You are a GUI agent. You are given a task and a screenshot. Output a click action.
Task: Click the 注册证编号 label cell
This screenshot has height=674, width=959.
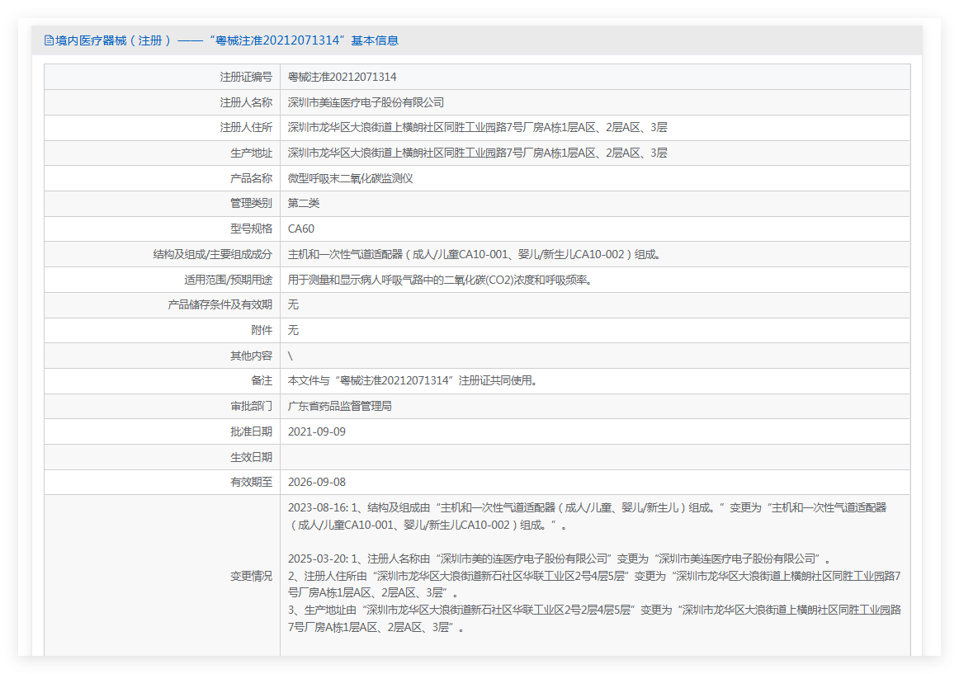(x=246, y=77)
